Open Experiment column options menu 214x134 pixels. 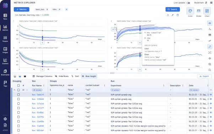(x=164, y=86)
